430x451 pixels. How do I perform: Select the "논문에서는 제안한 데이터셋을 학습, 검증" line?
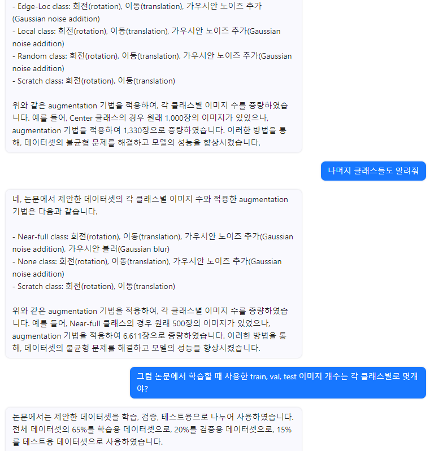pos(153,417)
